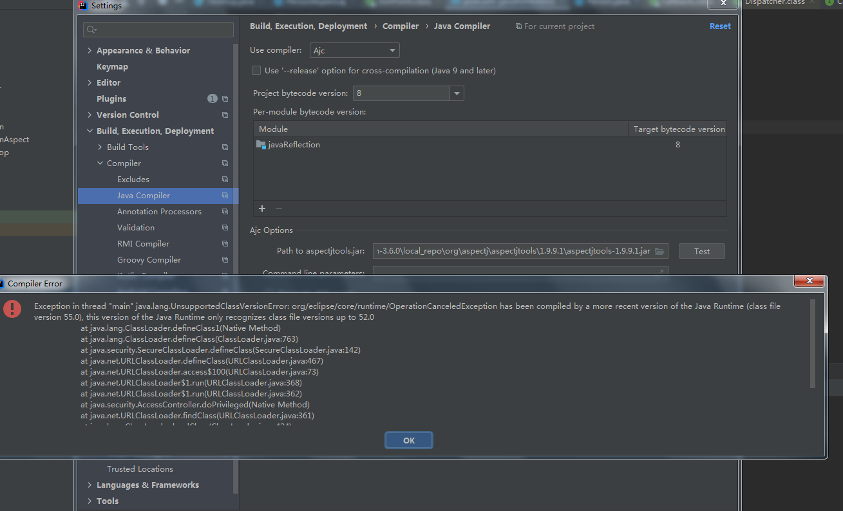Click the project-level icon beside Plugins

click(225, 99)
